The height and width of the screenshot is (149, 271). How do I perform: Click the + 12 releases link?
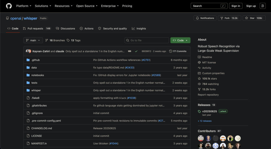coord(205,121)
